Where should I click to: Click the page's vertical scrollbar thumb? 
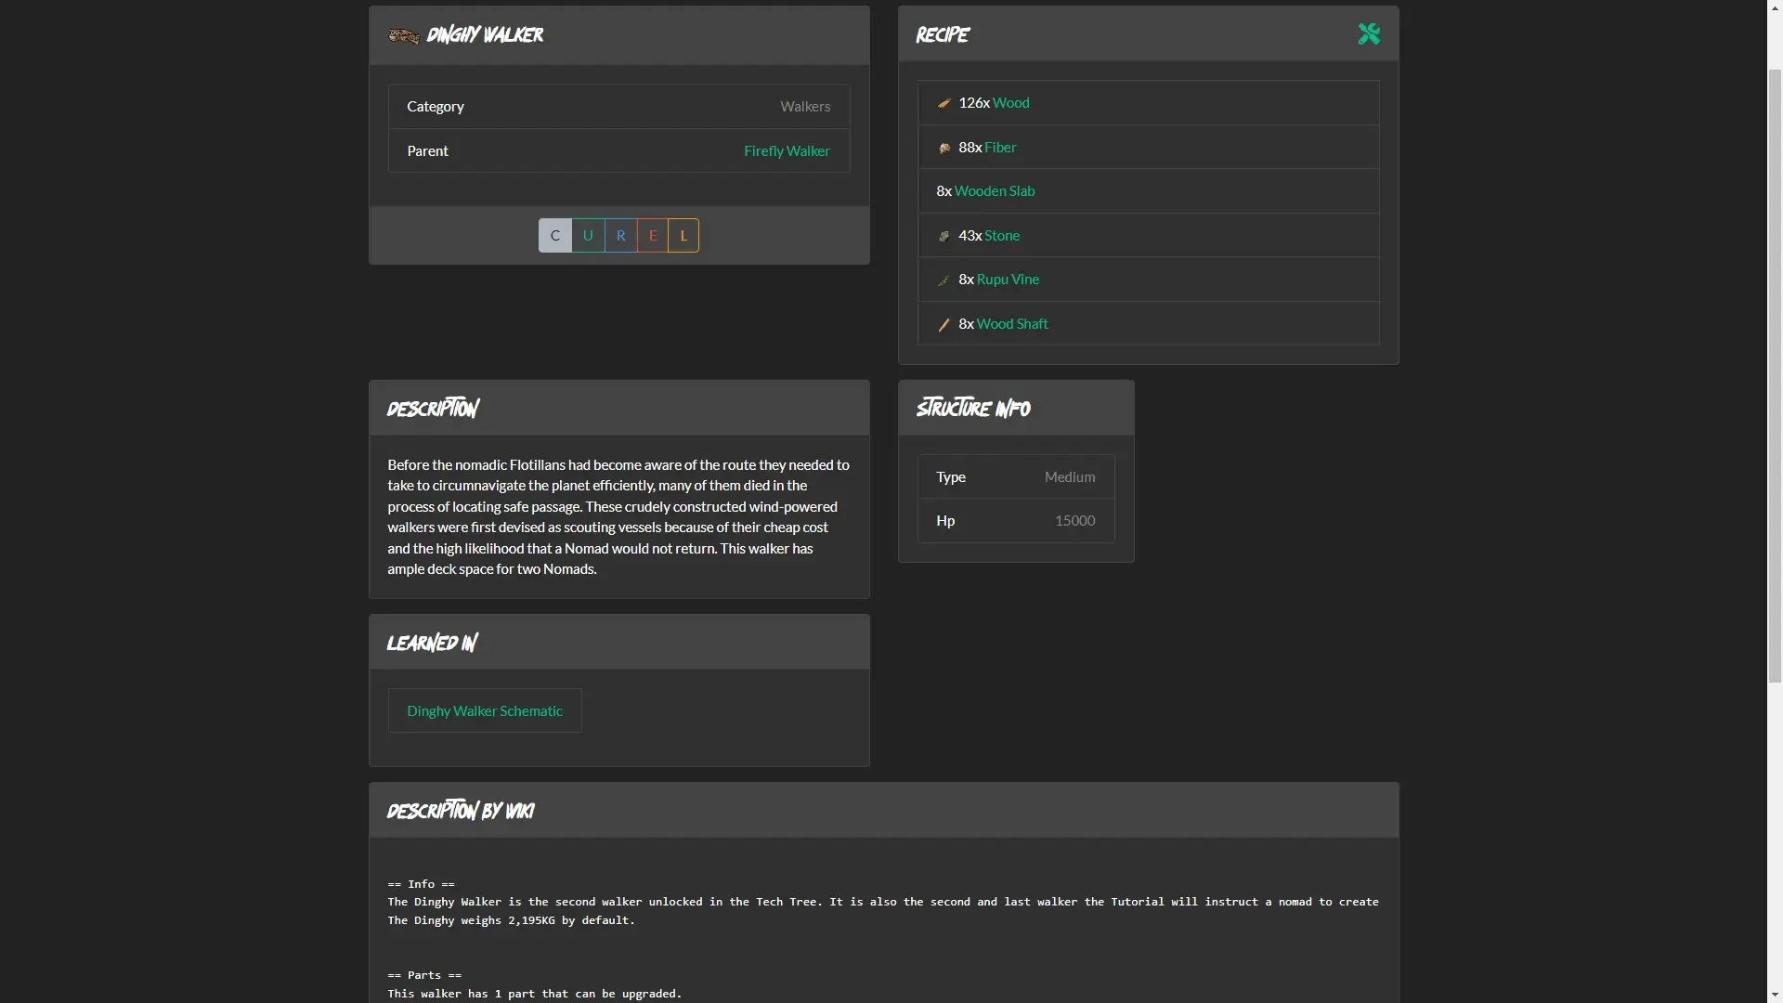(x=1775, y=376)
